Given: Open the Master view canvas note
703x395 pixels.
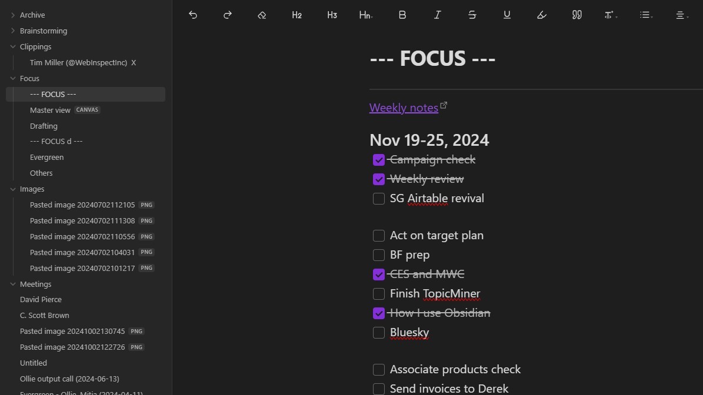Looking at the screenshot, I should pos(51,110).
